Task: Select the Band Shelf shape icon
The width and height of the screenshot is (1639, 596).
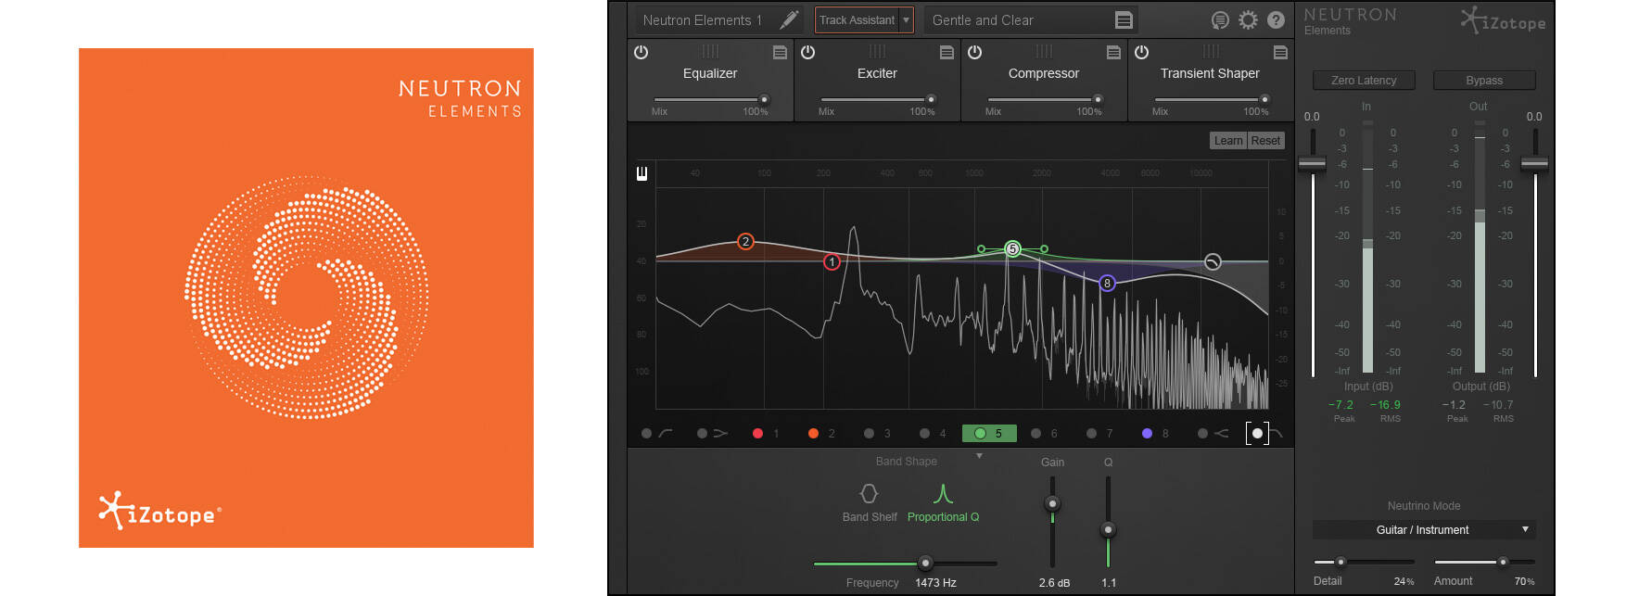Action: click(x=869, y=493)
